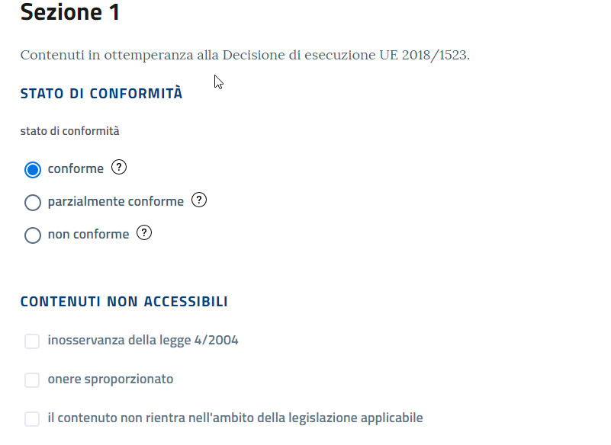Click the CONTENUTI NON ACCESSIBILI heading
The height and width of the screenshot is (445, 611).
pyautogui.click(x=124, y=301)
